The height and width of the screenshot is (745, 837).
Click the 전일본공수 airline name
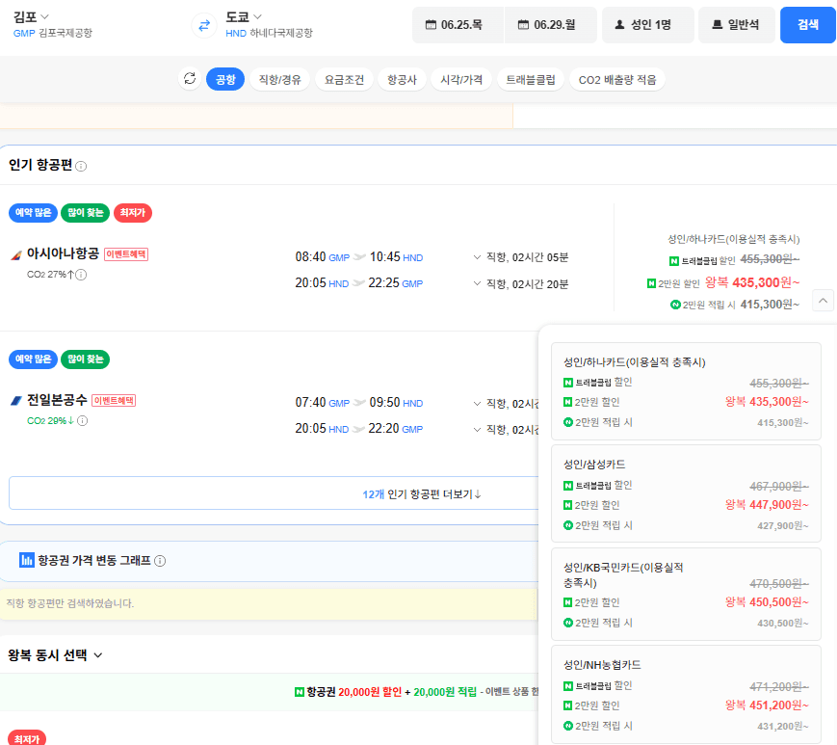coord(57,400)
